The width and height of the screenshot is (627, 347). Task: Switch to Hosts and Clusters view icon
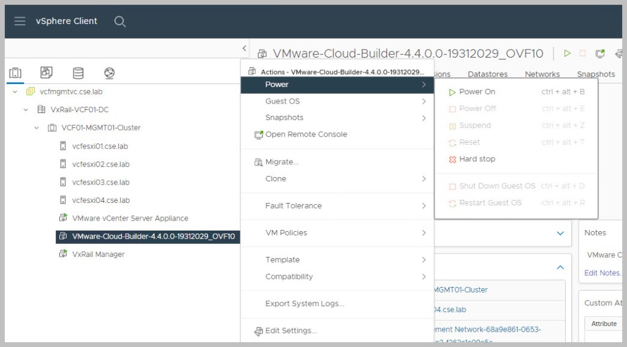[x=15, y=73]
